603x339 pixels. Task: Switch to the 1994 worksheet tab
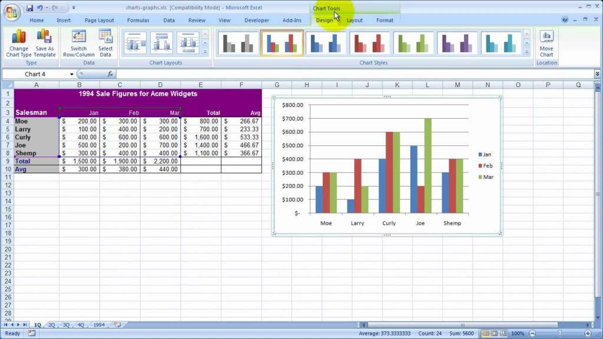tap(99, 325)
